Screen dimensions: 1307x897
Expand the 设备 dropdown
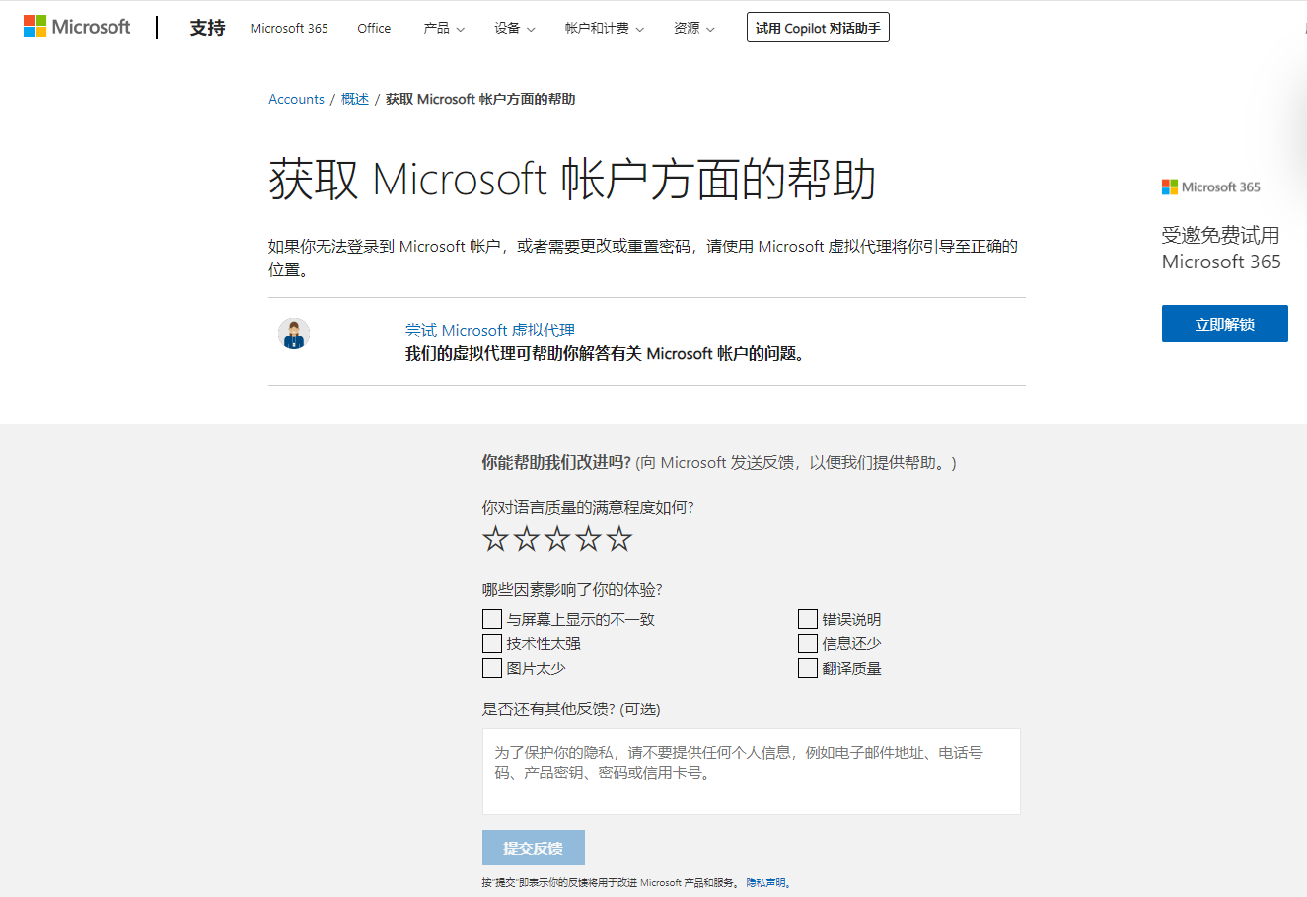coord(514,28)
